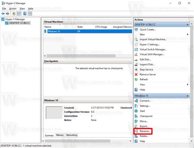The height and width of the screenshot is (148, 194).
Task: Click the Delete icon under Windows 10
Action: (136, 136)
